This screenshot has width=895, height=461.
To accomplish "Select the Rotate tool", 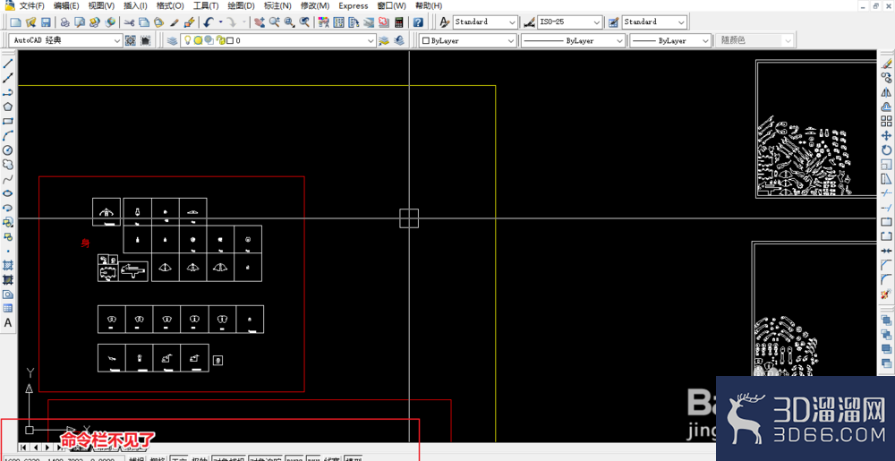I will [886, 150].
